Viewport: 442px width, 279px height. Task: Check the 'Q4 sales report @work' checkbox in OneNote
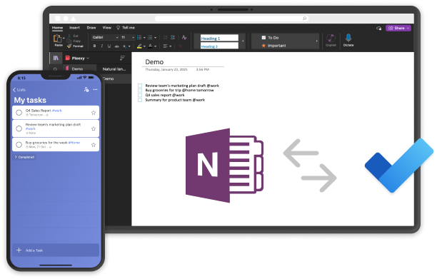pos(140,95)
